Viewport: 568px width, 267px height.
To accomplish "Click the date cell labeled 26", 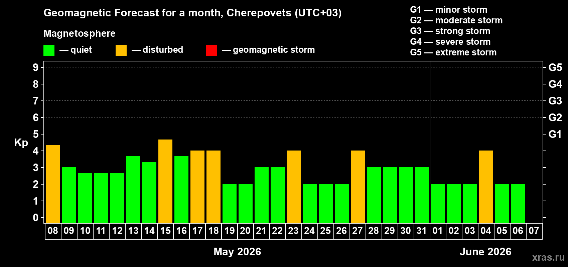I will click(x=342, y=231).
